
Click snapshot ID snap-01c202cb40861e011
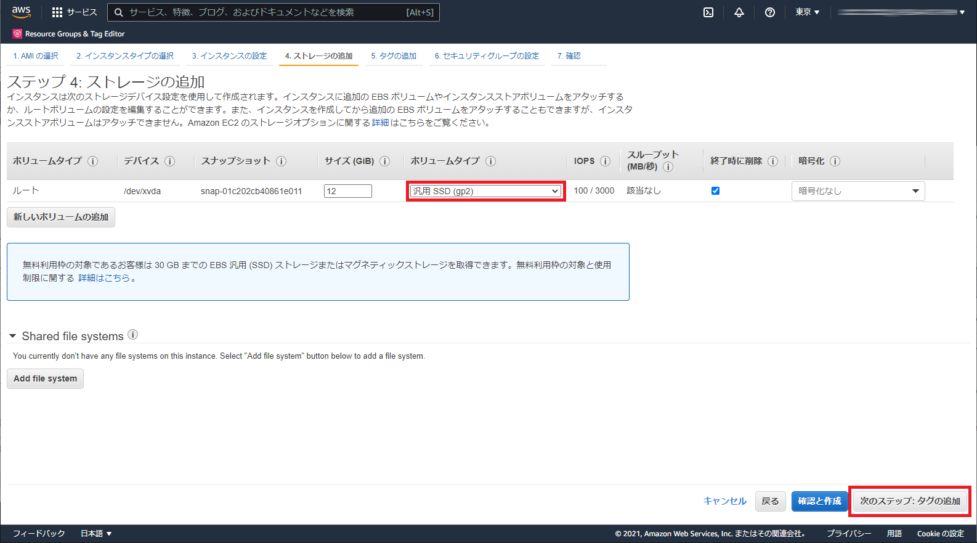tap(251, 191)
